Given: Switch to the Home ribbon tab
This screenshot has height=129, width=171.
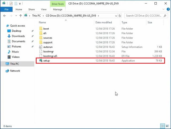Looking at the screenshot, I should (19, 9).
